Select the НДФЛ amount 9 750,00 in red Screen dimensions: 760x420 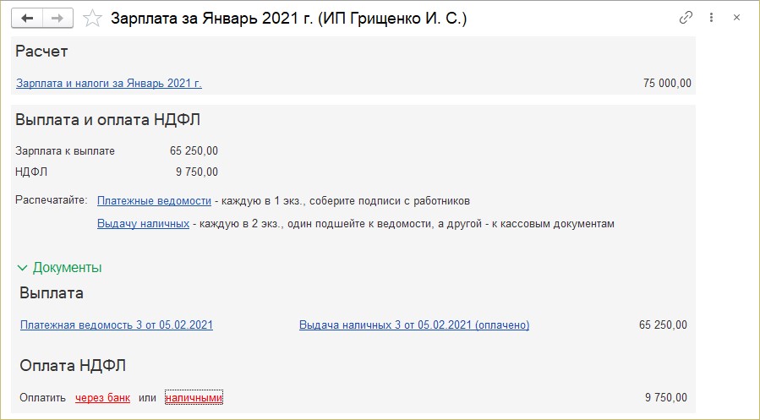pyautogui.click(x=197, y=172)
